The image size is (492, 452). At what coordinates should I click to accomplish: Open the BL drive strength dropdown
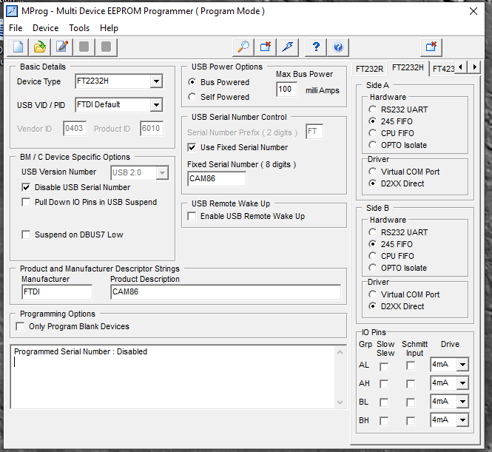(x=462, y=402)
